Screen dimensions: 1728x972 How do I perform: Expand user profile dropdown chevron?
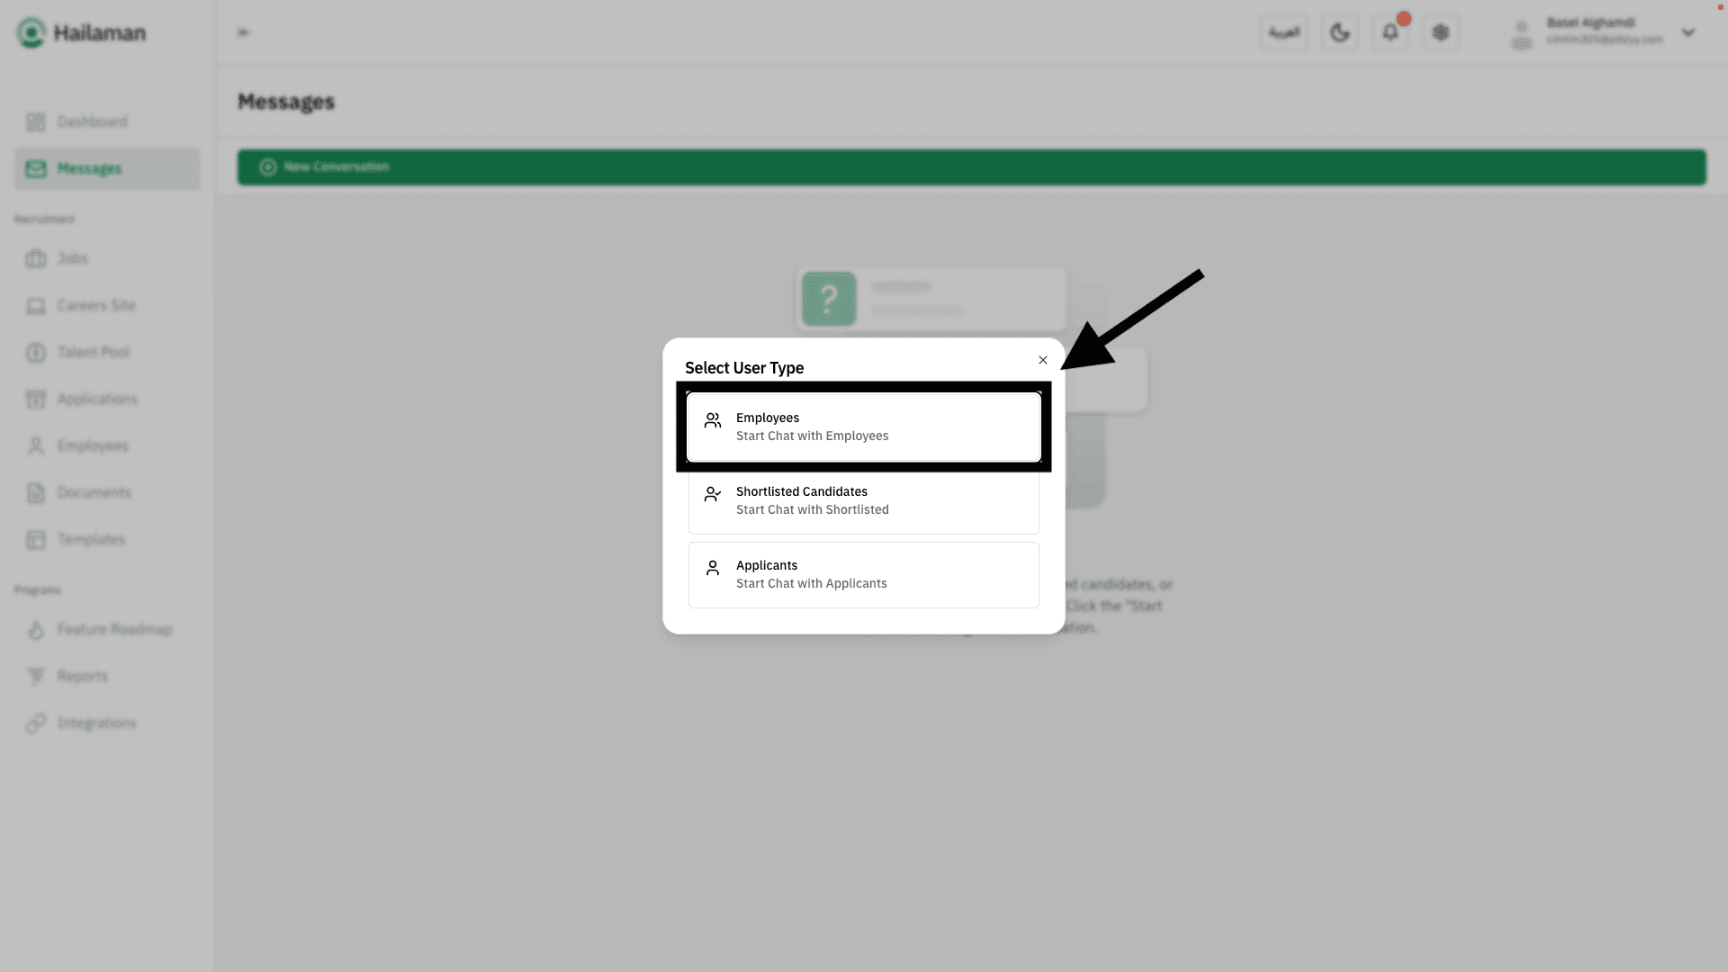click(x=1687, y=33)
